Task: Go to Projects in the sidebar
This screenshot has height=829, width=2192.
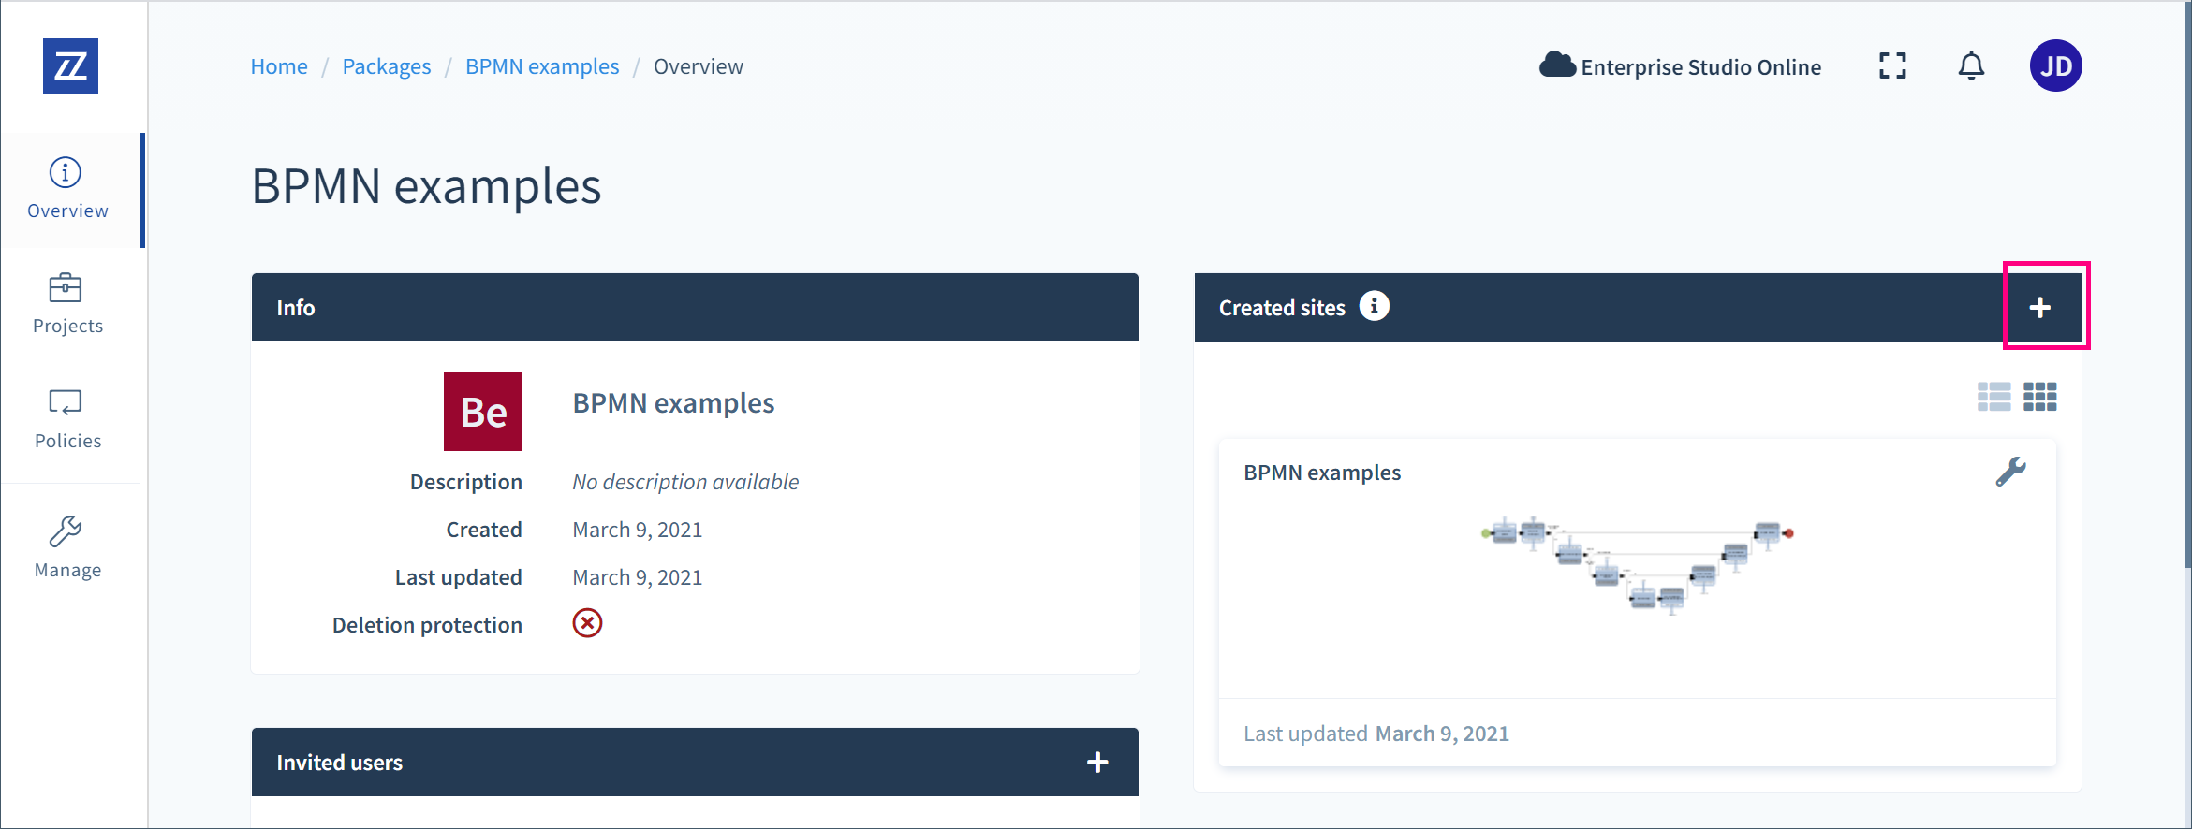Action: click(x=68, y=305)
